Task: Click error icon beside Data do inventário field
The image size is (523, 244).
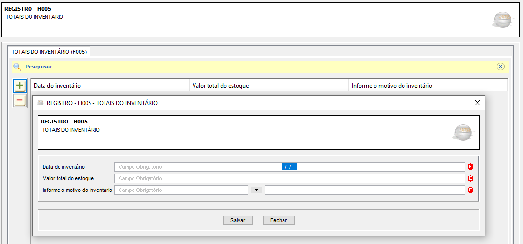Action: click(x=470, y=167)
